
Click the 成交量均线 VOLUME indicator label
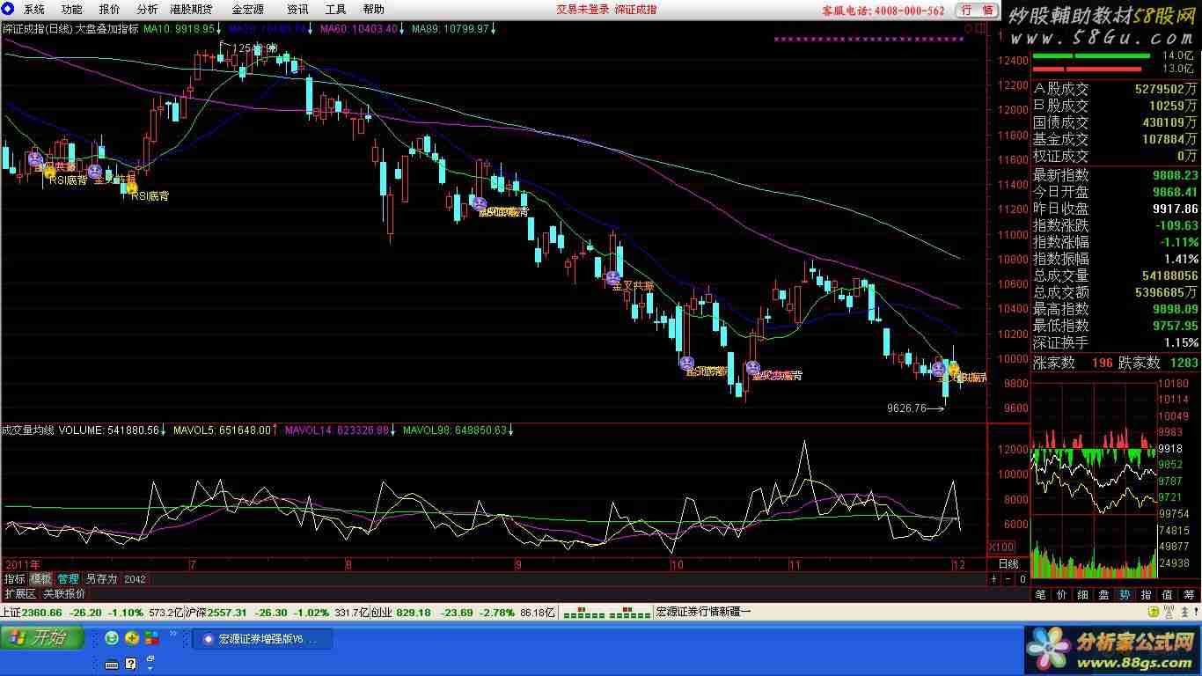coord(84,430)
